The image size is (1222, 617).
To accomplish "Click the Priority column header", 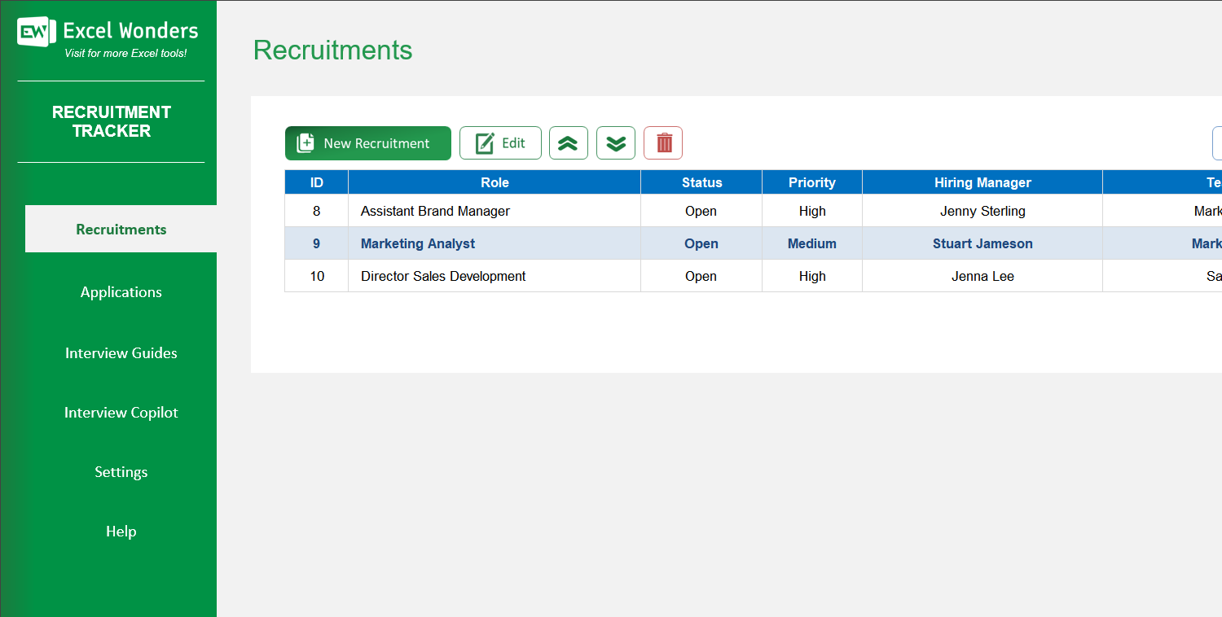I will coord(811,182).
